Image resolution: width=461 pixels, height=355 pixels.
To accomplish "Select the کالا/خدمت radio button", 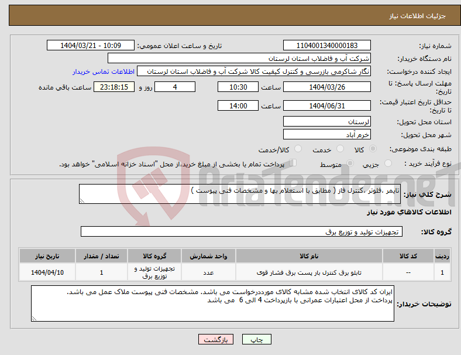I will click(298, 149).
